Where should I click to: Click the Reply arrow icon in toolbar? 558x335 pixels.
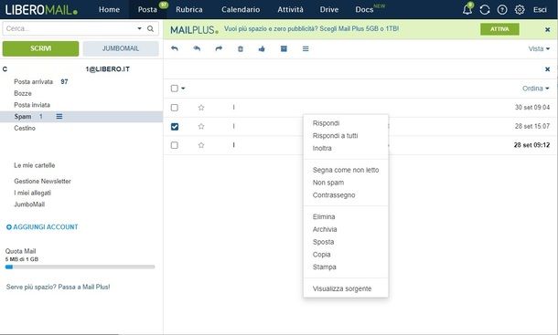click(175, 48)
